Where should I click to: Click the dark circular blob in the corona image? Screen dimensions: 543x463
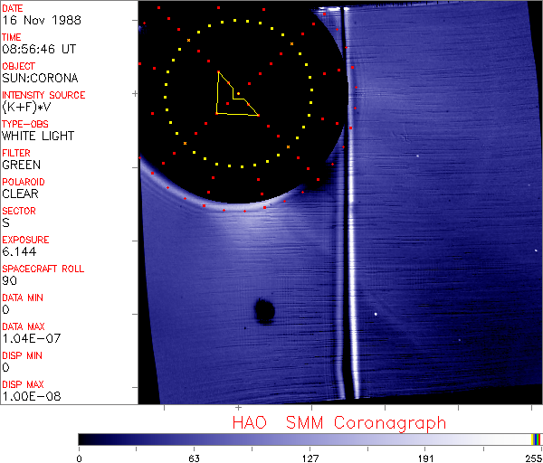point(264,311)
